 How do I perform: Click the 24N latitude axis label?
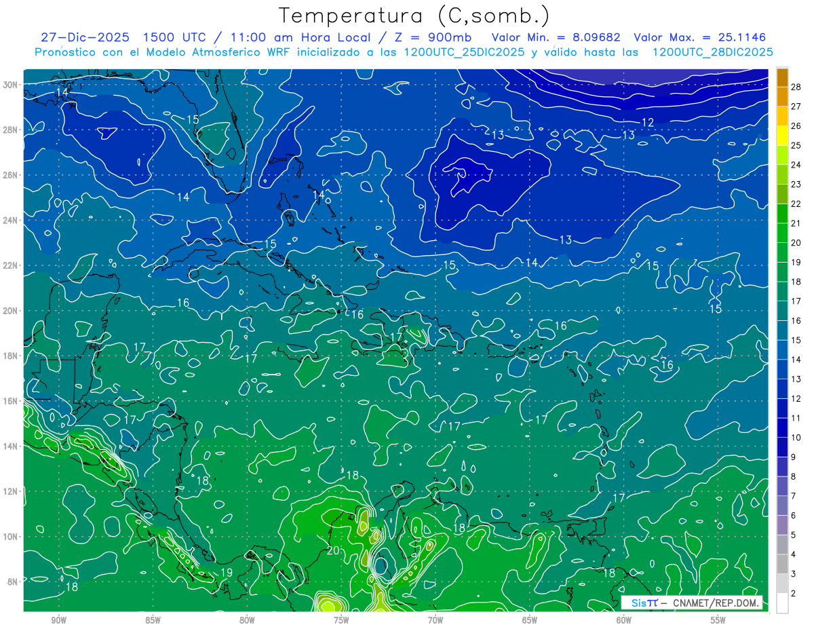11,221
